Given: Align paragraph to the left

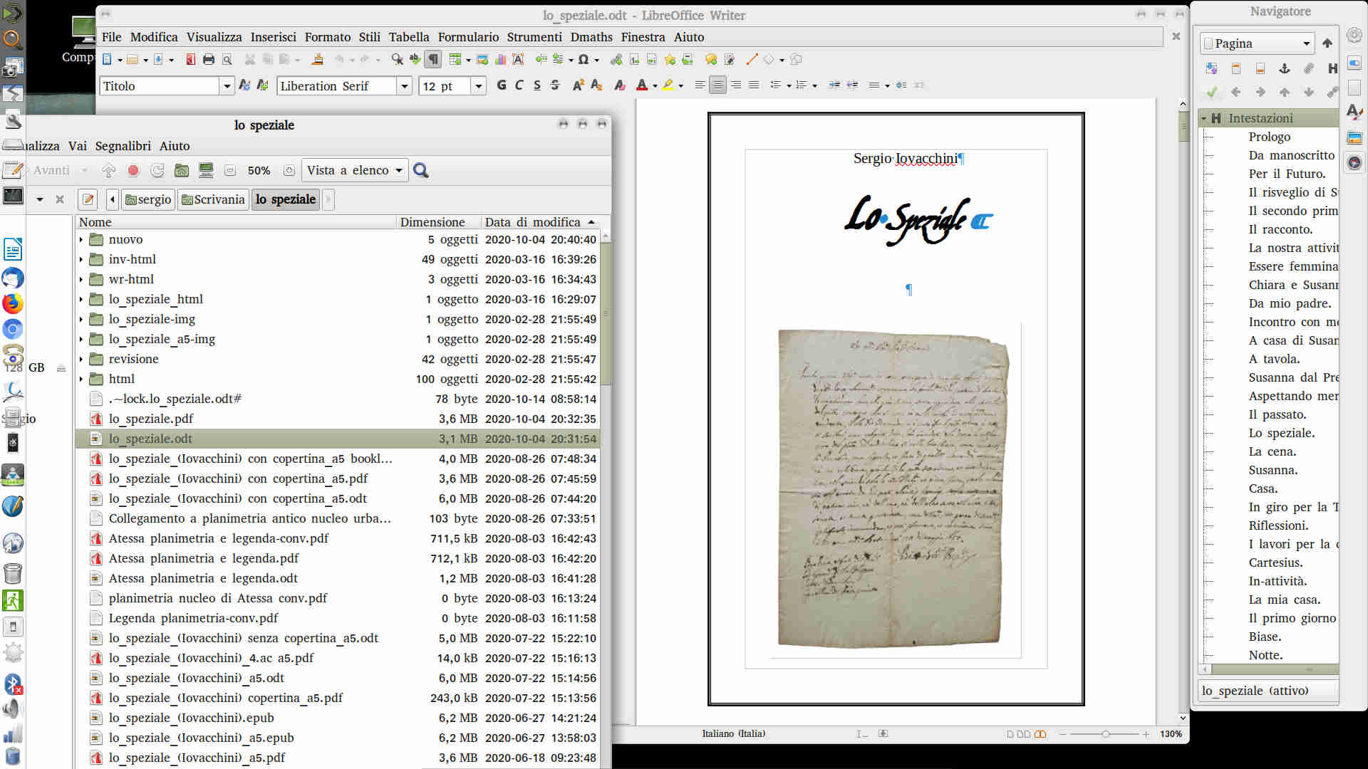Looking at the screenshot, I should click(x=700, y=85).
